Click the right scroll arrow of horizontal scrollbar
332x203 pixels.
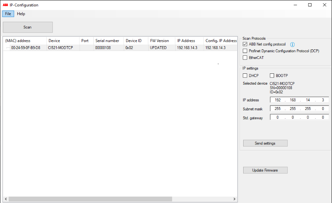point(235,199)
